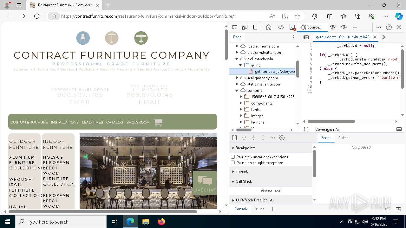406x228 pixels.
Task: Open the Issues drawer tab
Action: click(259, 209)
